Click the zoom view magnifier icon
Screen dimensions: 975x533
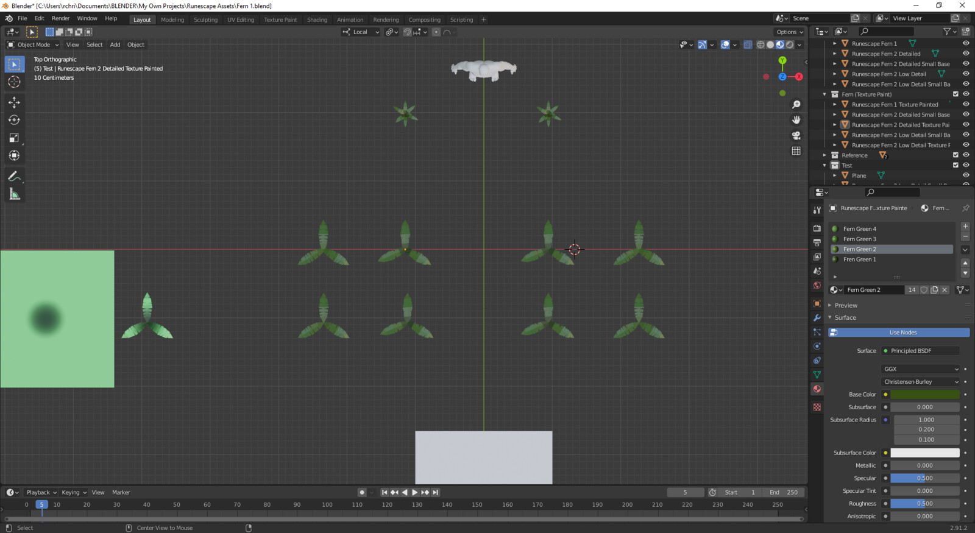pos(796,105)
